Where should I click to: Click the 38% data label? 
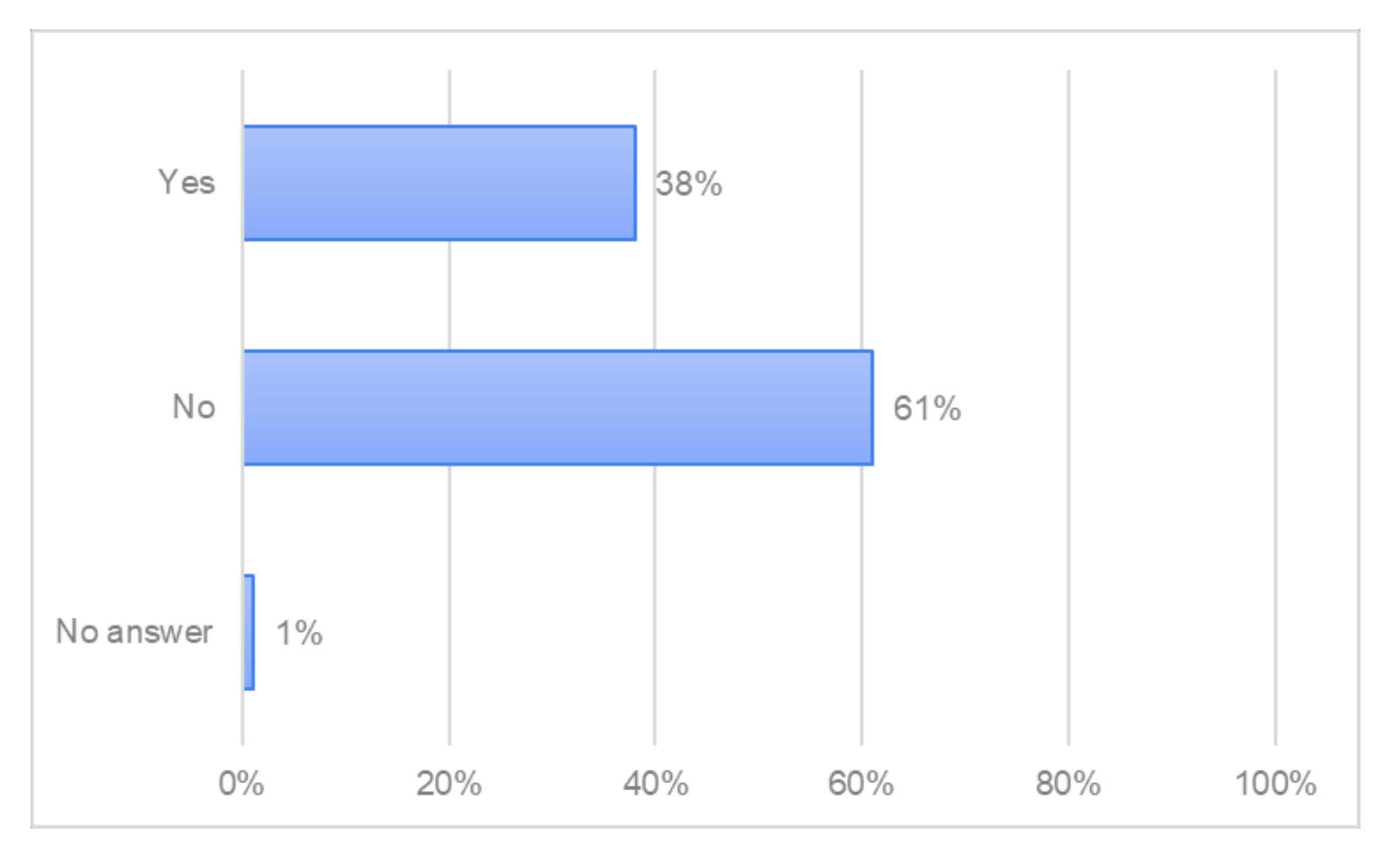click(689, 184)
